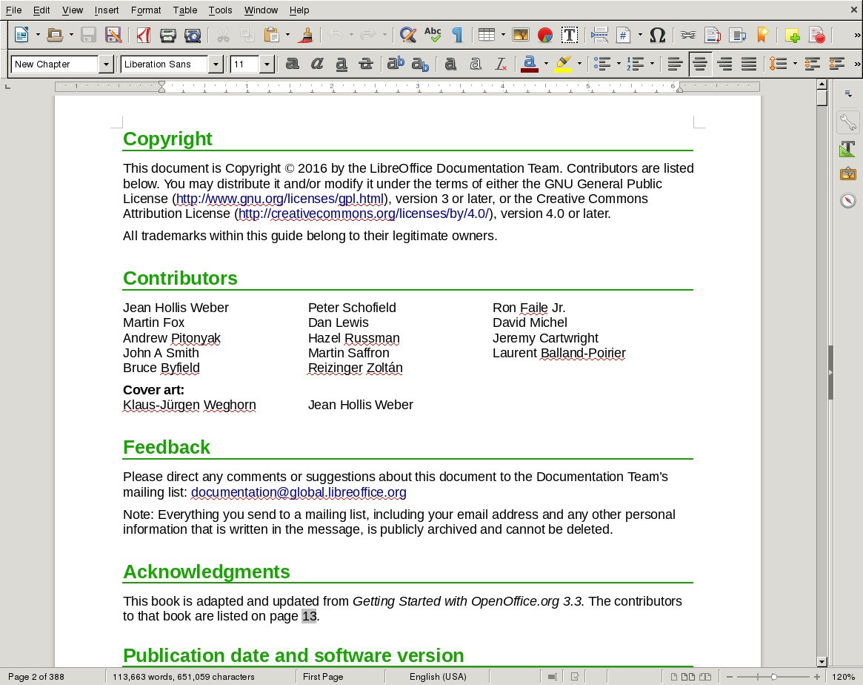
Task: Insert a hyperlink with the chain icon
Action: pos(688,35)
